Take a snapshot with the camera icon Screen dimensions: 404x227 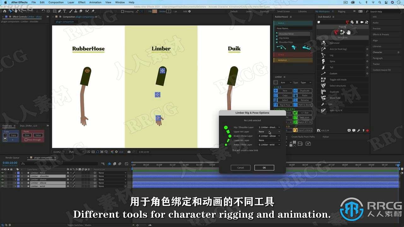coord(129,152)
